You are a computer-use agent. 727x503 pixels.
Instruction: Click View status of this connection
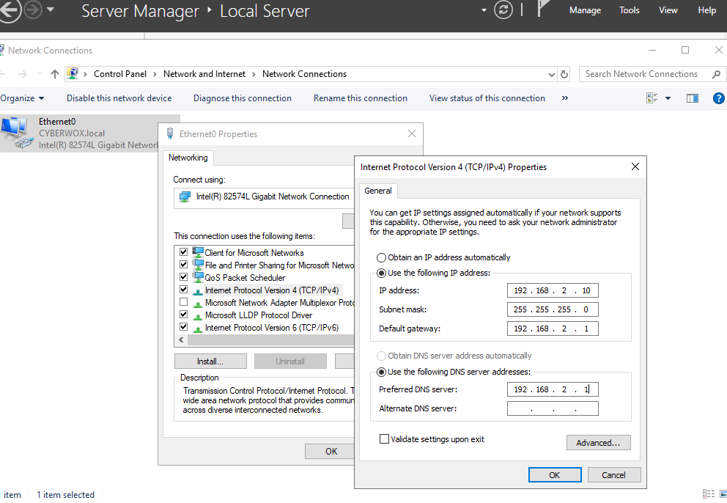click(x=487, y=98)
